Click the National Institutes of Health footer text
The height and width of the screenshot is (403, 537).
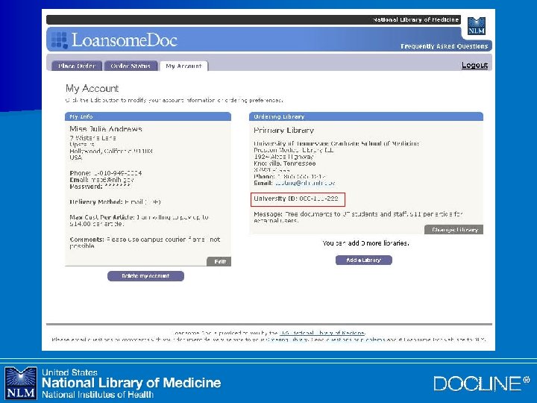98,395
